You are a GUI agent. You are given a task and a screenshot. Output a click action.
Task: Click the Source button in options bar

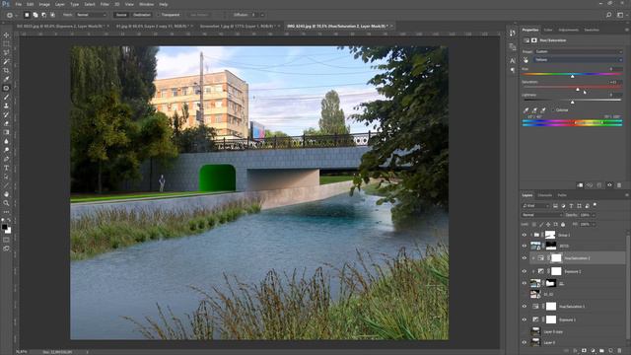click(x=121, y=15)
